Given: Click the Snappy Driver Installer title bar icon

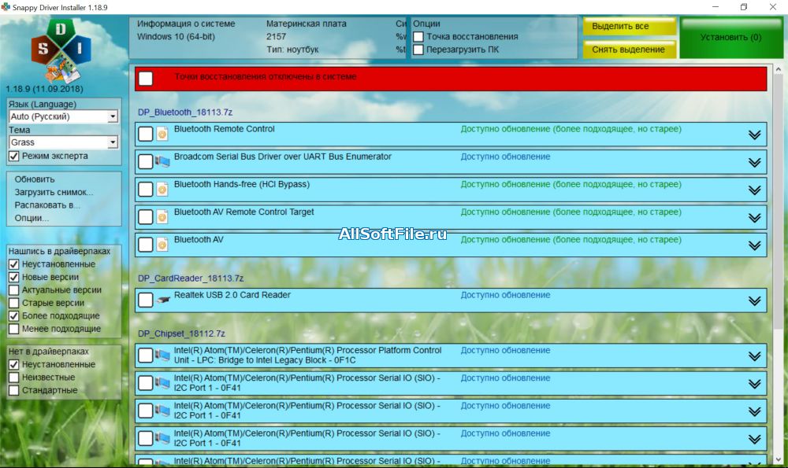Looking at the screenshot, I should 6,7.
